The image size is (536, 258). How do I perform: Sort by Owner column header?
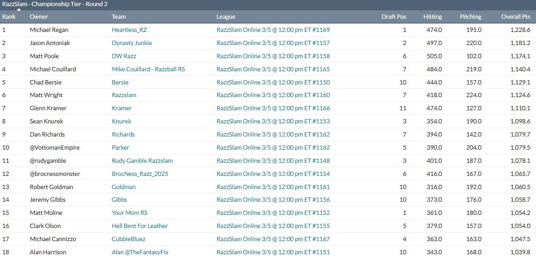39,16
